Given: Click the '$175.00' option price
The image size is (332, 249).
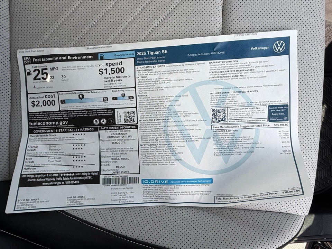Looking at the screenshot, I should click(286, 151).
